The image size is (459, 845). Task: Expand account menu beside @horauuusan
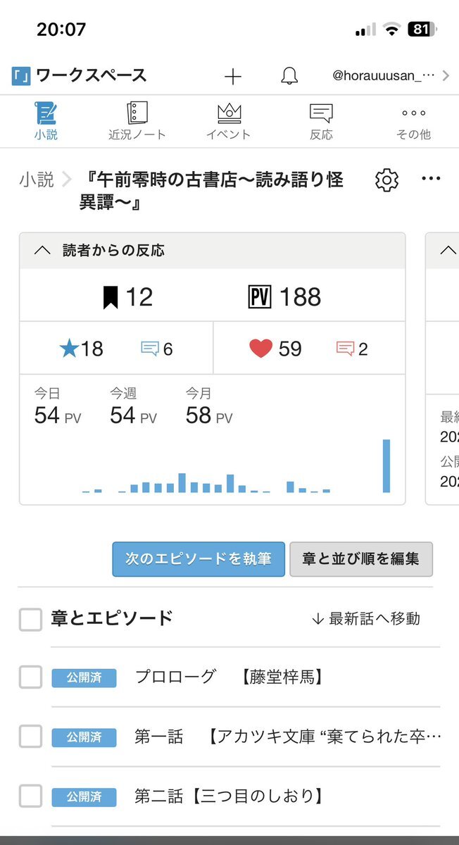coord(445,77)
